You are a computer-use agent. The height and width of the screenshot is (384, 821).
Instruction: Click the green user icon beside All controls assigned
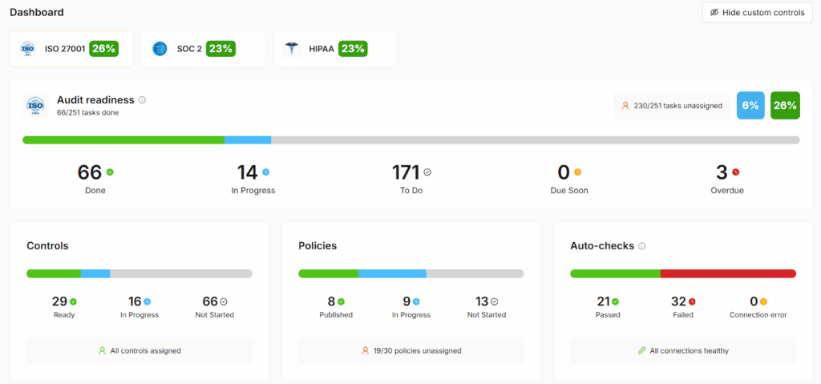point(103,350)
